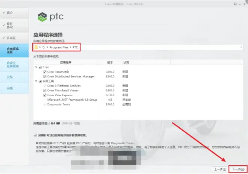This screenshot has width=248, height=174.
Task: Uncheck Creo Parametric checkbox
Action: [x=45, y=72]
